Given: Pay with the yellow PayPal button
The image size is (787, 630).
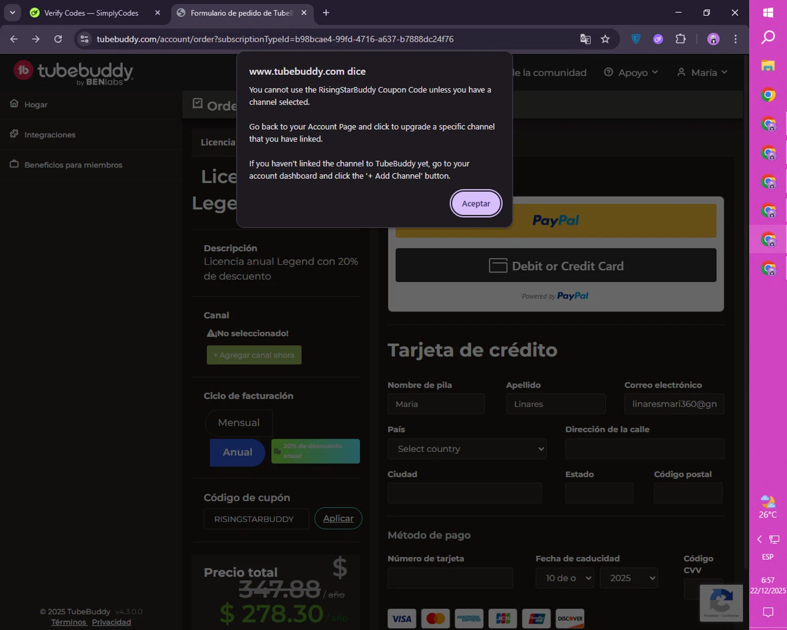Looking at the screenshot, I should coord(556,220).
